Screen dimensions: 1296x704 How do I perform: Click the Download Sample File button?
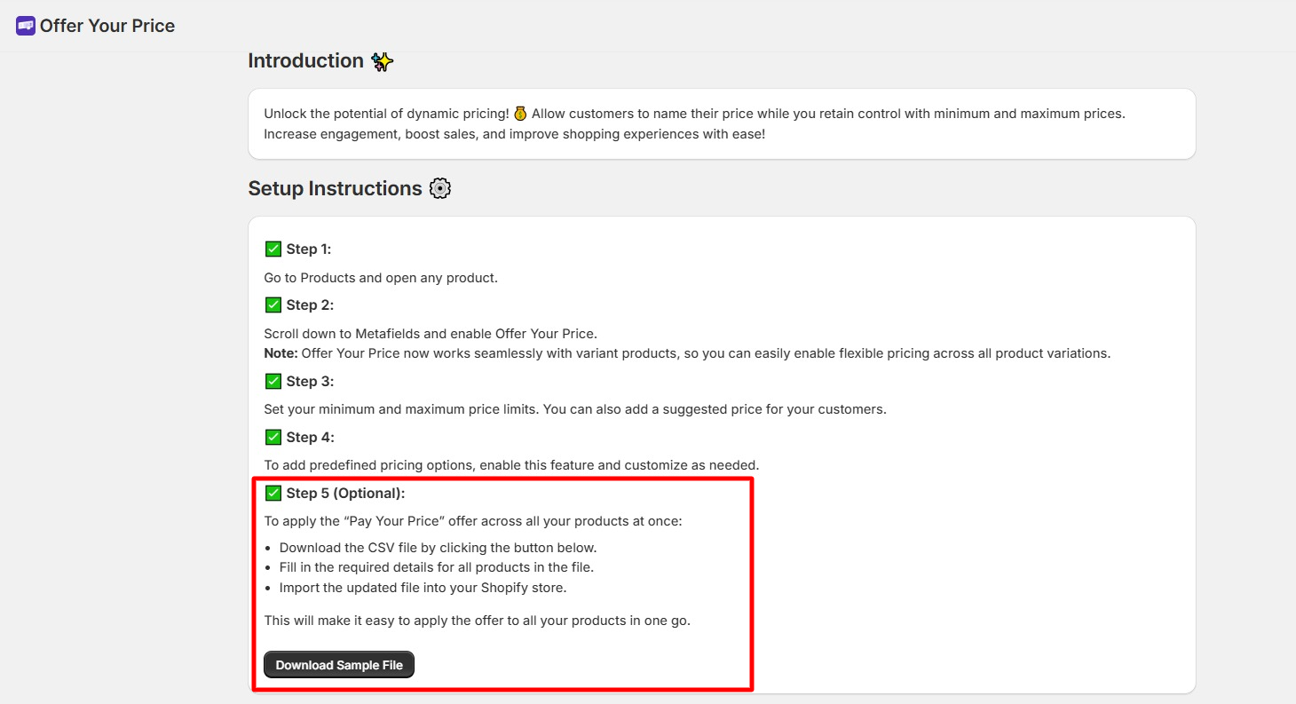tap(338, 664)
